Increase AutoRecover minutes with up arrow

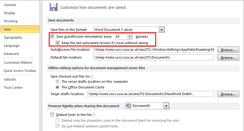pos(130,35)
